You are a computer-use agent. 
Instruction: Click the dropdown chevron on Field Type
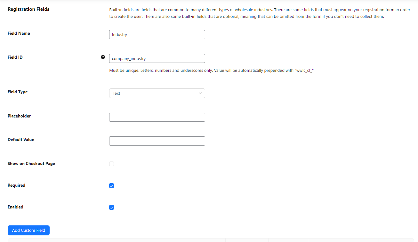click(x=200, y=93)
